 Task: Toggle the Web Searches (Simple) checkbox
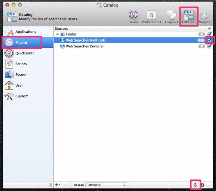pyautogui.click(x=209, y=46)
